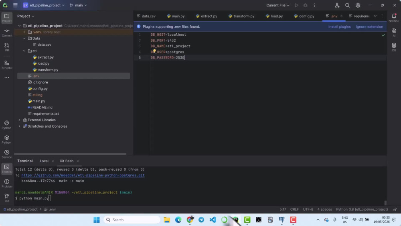Select requirements.txt in project tree
The image size is (401, 226).
pos(46,114)
